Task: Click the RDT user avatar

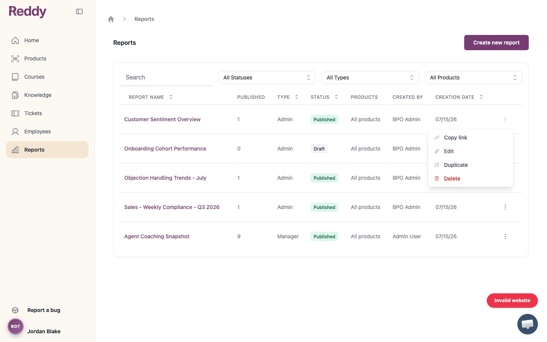Action: (16, 326)
